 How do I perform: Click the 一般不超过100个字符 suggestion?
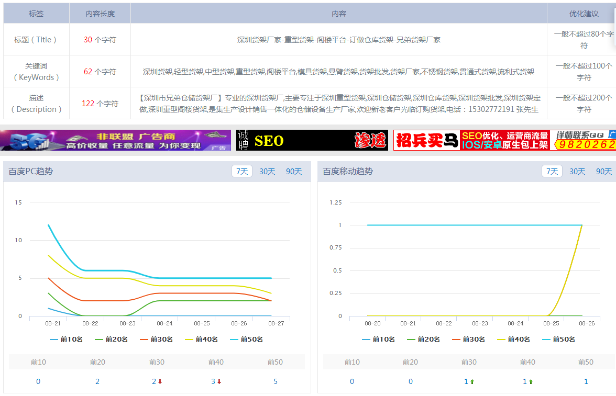pos(584,72)
